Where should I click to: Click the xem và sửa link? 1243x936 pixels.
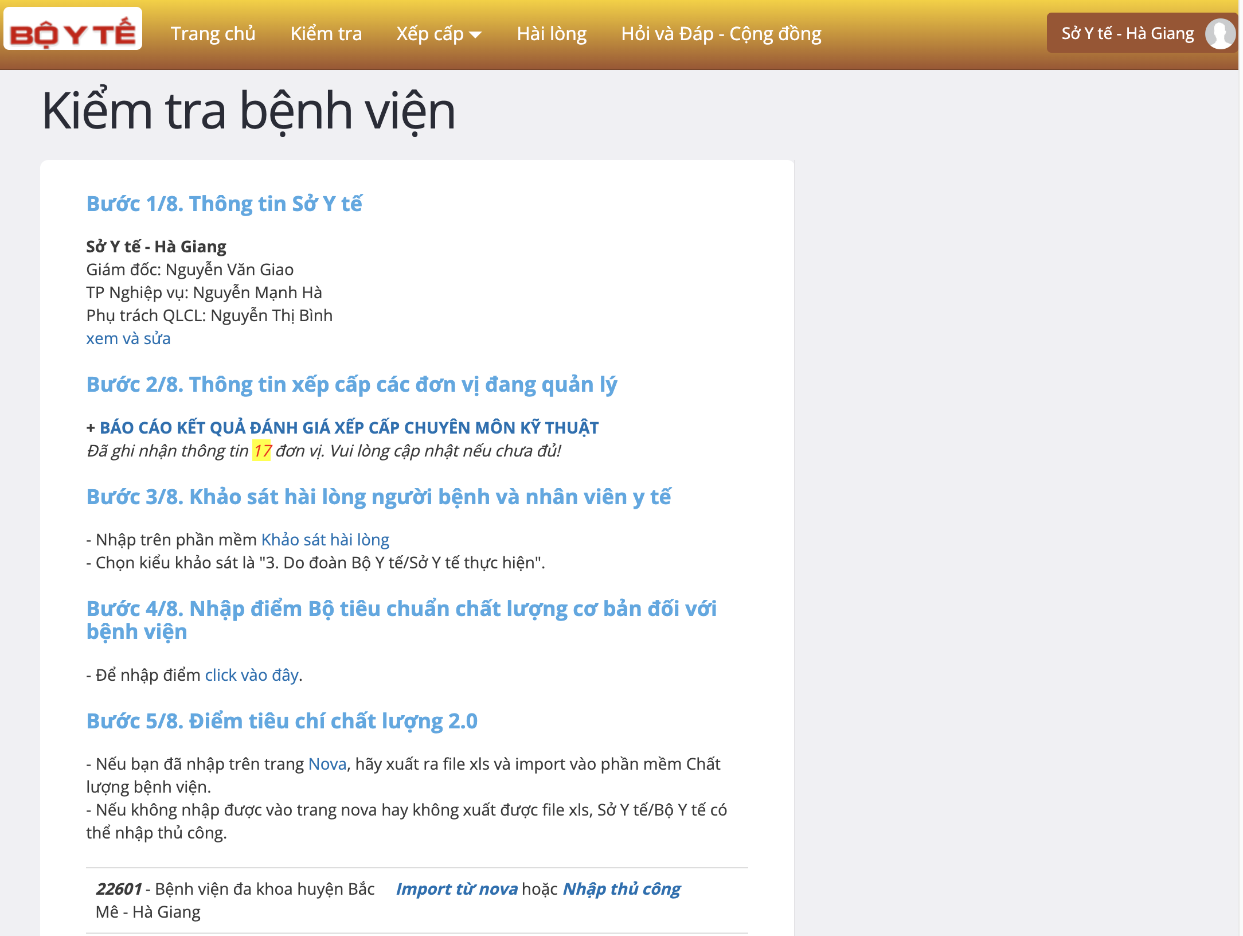pyautogui.click(x=128, y=338)
